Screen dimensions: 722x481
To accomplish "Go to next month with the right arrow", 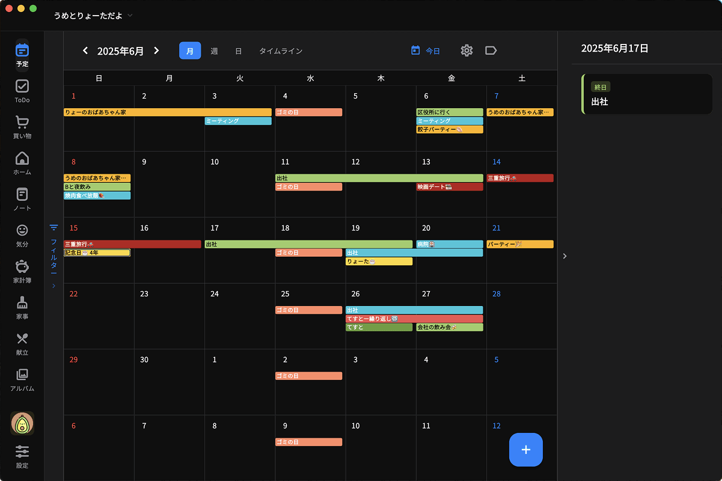I will 156,51.
